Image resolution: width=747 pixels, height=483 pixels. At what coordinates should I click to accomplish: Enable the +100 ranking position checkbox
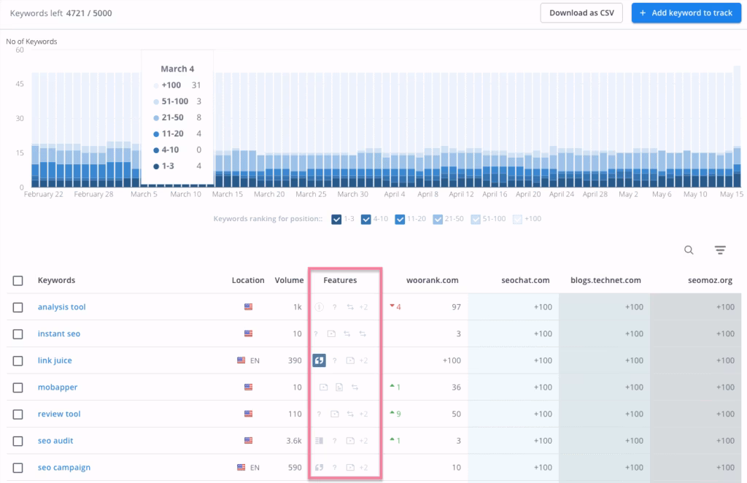[519, 218]
